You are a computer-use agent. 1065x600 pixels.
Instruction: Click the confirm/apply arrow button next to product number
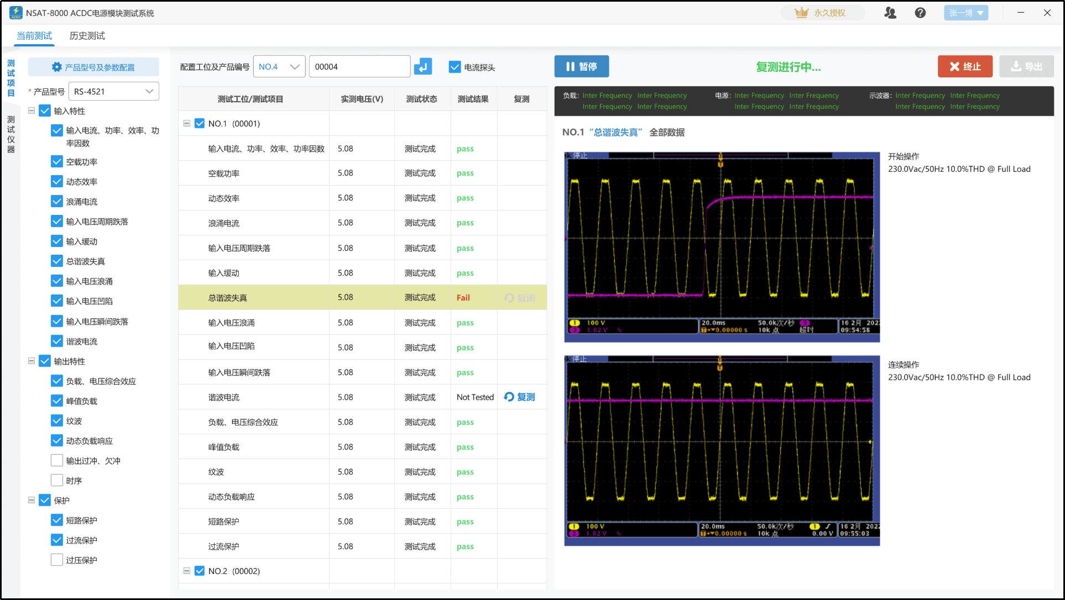coord(424,66)
